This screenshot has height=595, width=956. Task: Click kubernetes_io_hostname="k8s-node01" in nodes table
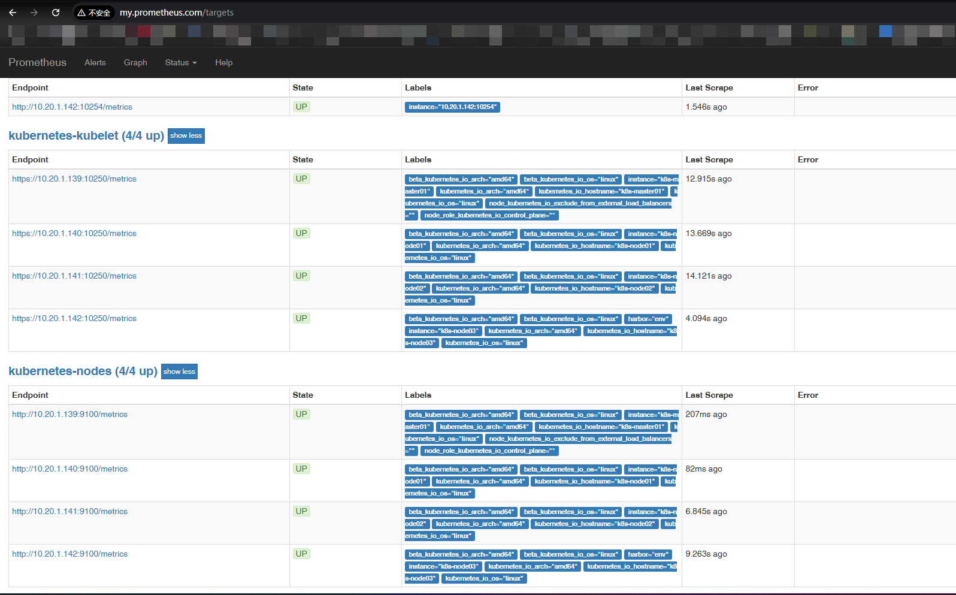point(594,481)
